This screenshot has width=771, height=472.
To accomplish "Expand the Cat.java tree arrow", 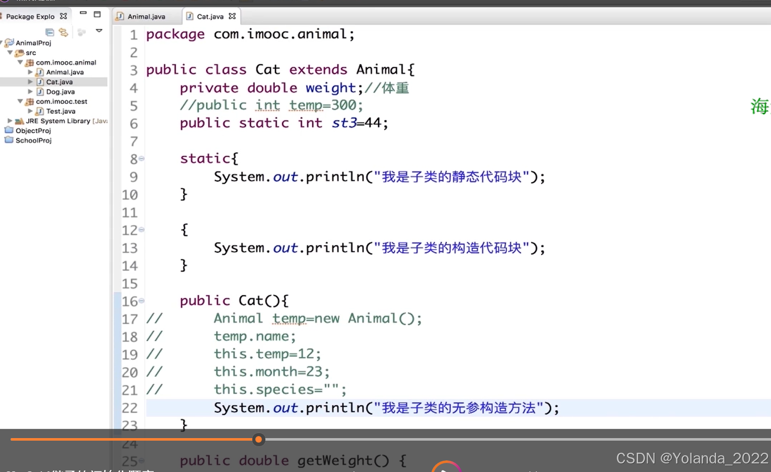I will click(x=30, y=81).
